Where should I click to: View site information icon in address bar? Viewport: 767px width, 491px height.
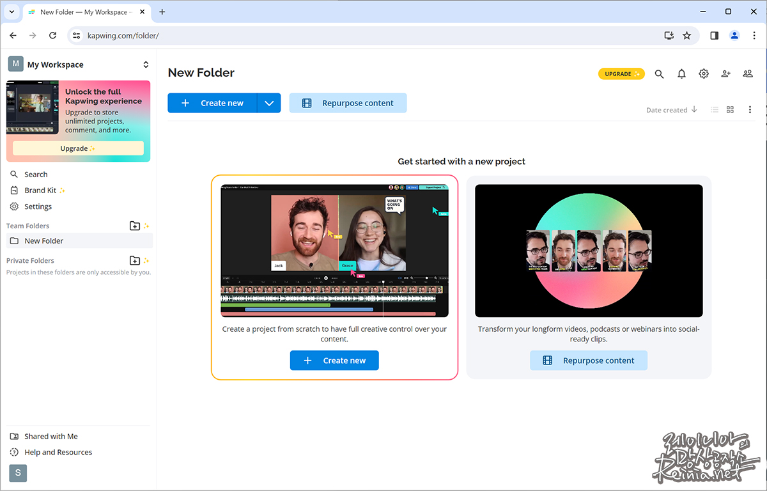(x=77, y=36)
